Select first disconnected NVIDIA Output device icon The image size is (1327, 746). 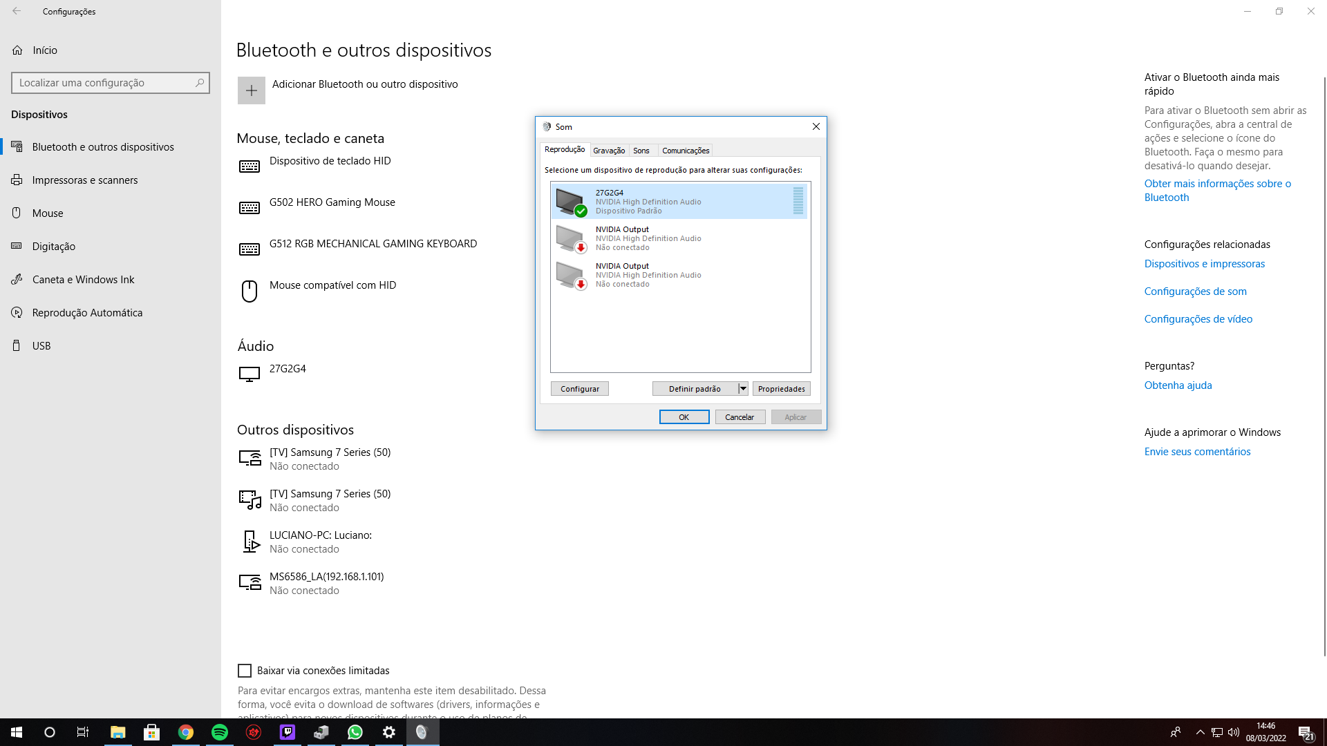click(572, 238)
